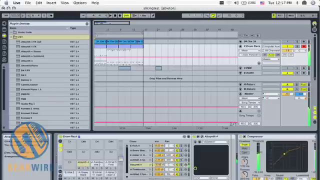Screen dimensions: 320x180
Task: Unfold the 3 FM8 track
Action: [x=240, y=68]
